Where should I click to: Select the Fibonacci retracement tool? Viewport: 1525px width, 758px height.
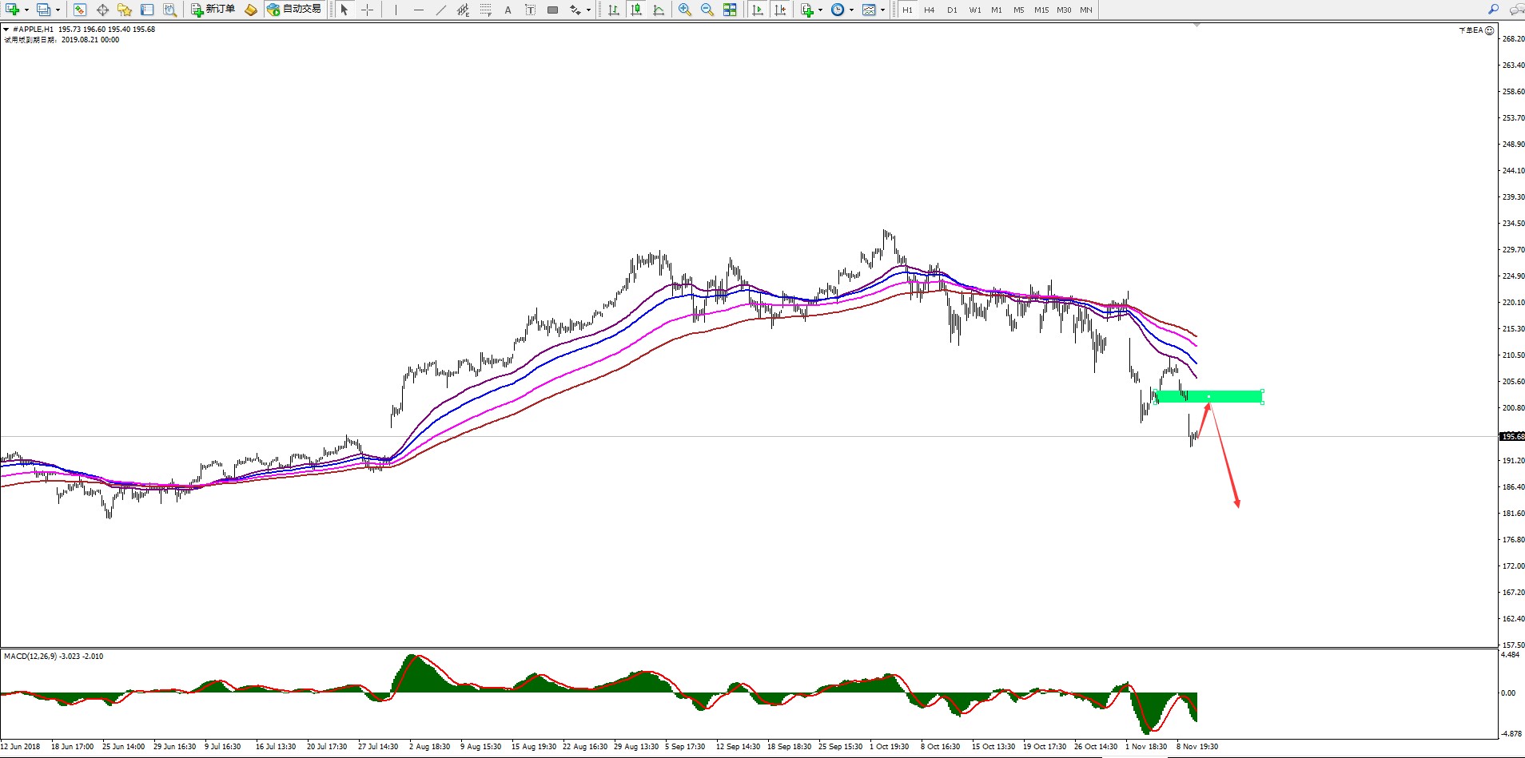[485, 10]
